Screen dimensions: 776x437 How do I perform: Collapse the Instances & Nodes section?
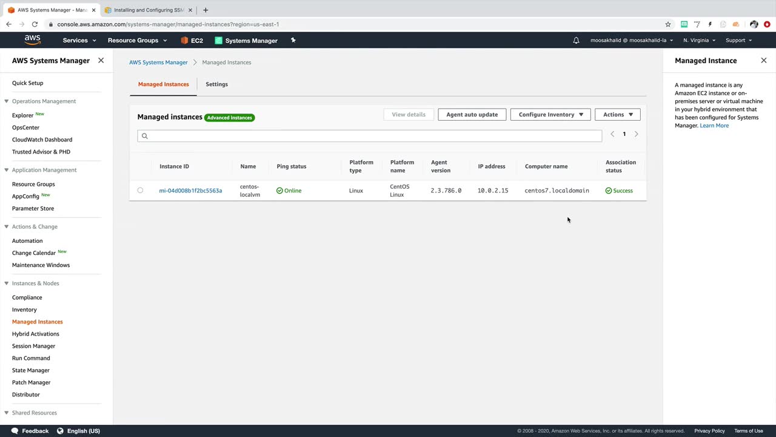(x=7, y=283)
